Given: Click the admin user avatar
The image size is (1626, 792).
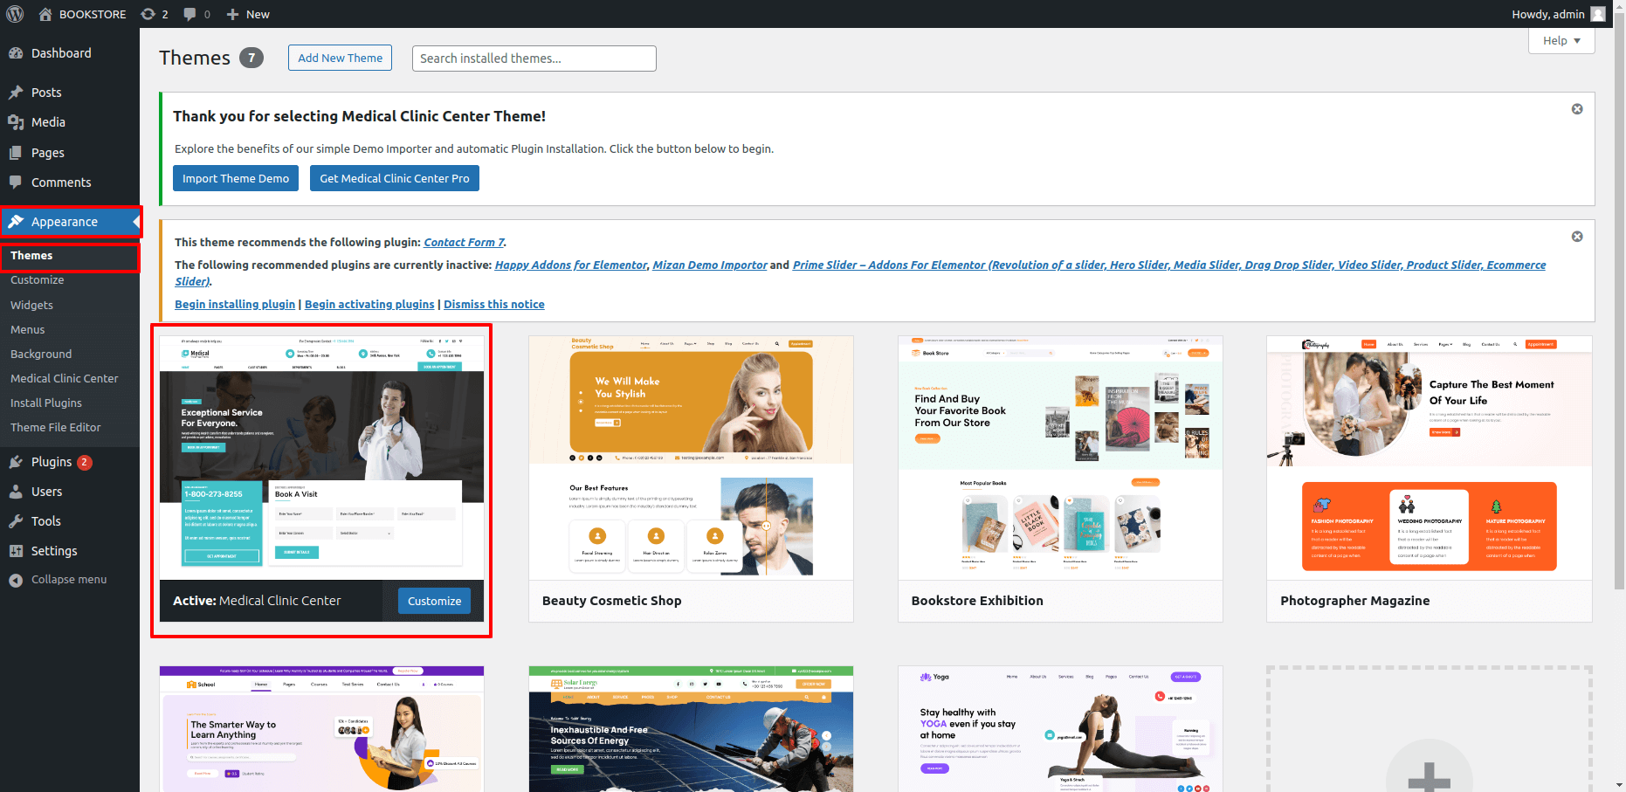Looking at the screenshot, I should pyautogui.click(x=1598, y=14).
